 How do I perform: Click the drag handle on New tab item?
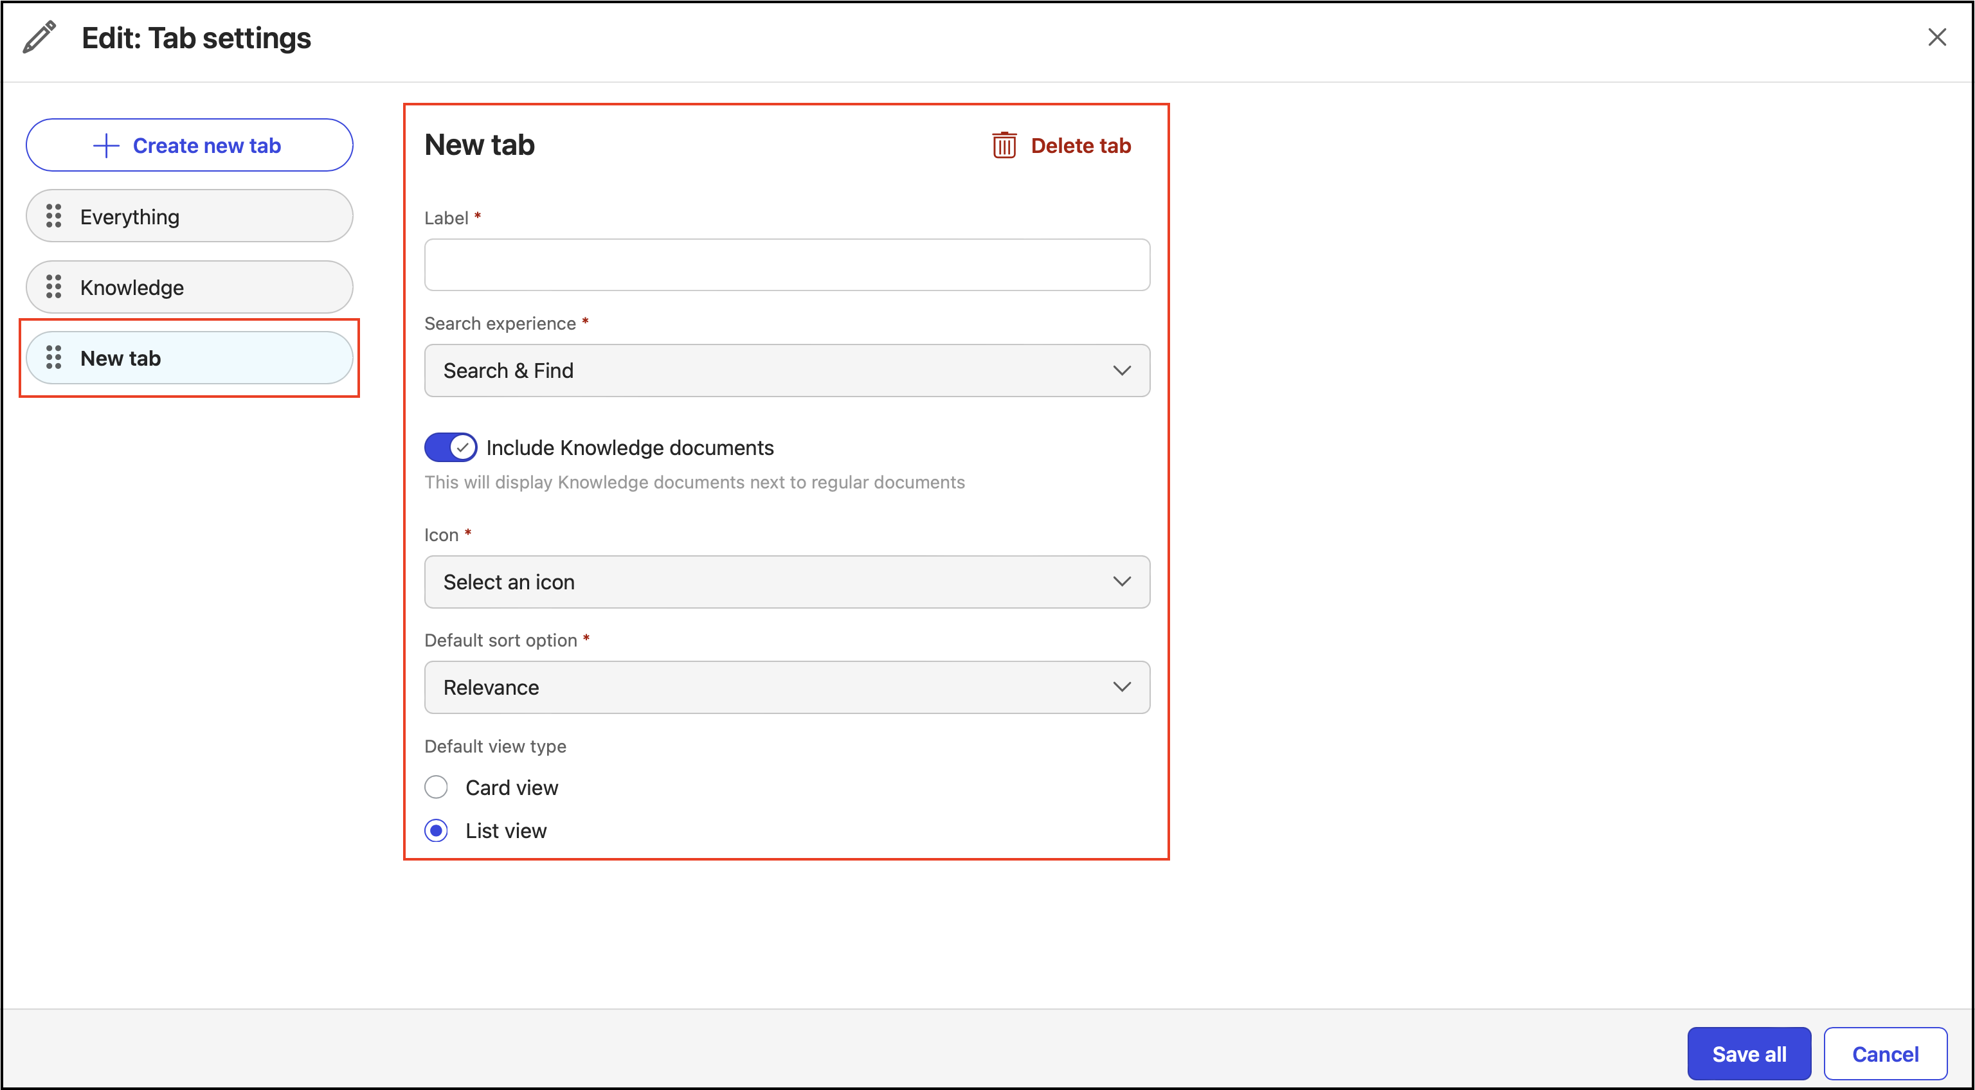tap(53, 357)
